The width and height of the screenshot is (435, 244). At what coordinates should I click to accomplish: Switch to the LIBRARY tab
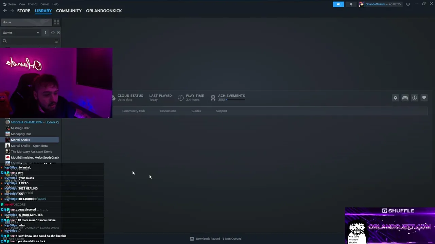(x=43, y=11)
